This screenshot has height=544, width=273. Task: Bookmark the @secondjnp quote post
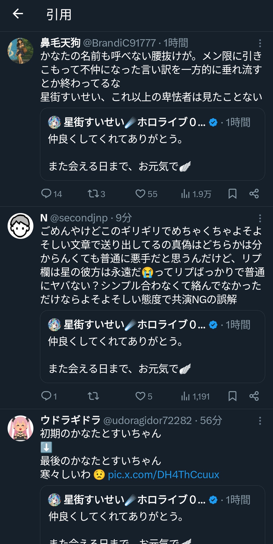click(x=232, y=396)
